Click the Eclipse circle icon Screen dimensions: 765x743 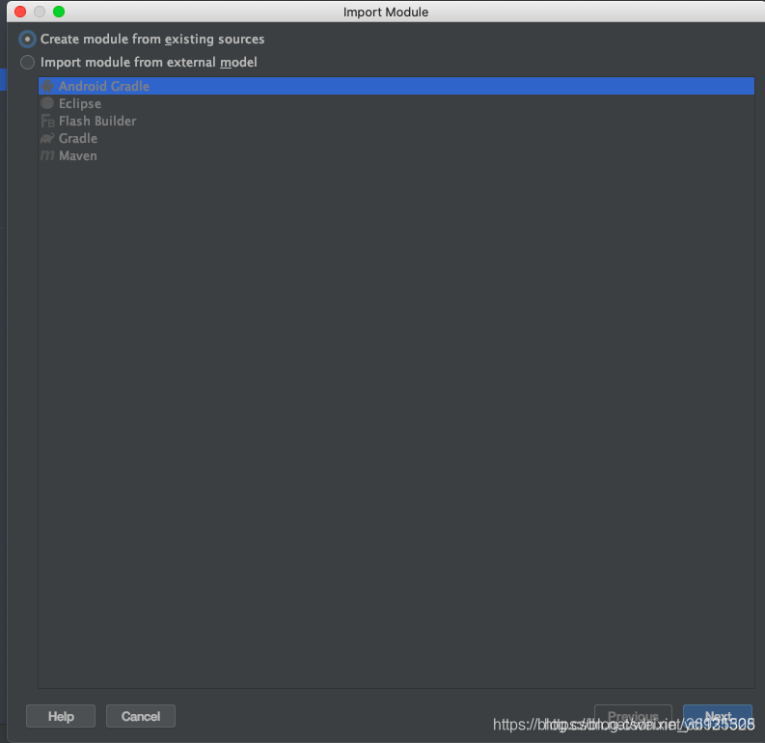coord(47,103)
